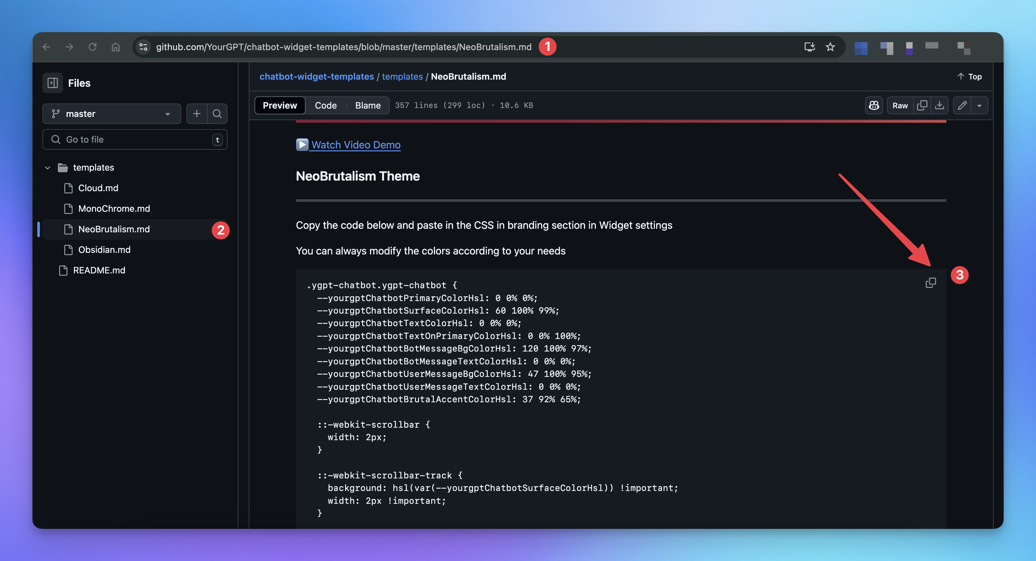View site information in the address bar
1036x561 pixels.
143,47
